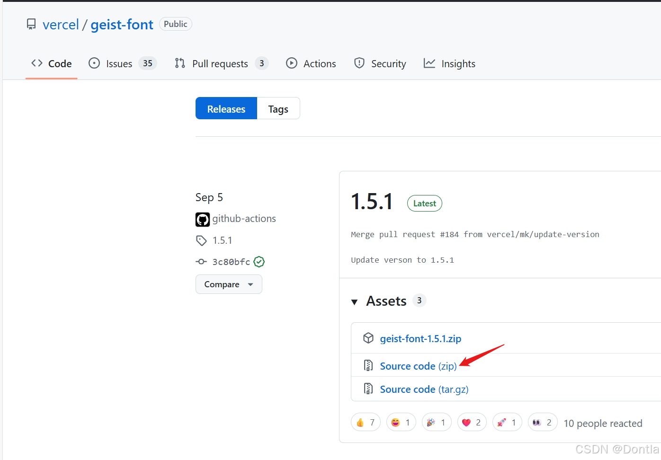This screenshot has width=661, height=460.
Task: Click the repository book icon beside vercel
Action: point(31,24)
